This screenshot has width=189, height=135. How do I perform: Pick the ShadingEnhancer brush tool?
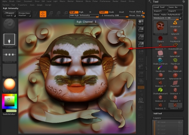click(160, 90)
